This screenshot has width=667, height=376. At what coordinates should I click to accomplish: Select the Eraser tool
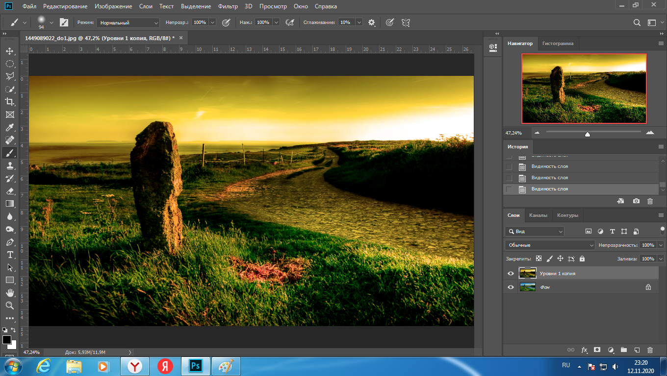tap(10, 191)
